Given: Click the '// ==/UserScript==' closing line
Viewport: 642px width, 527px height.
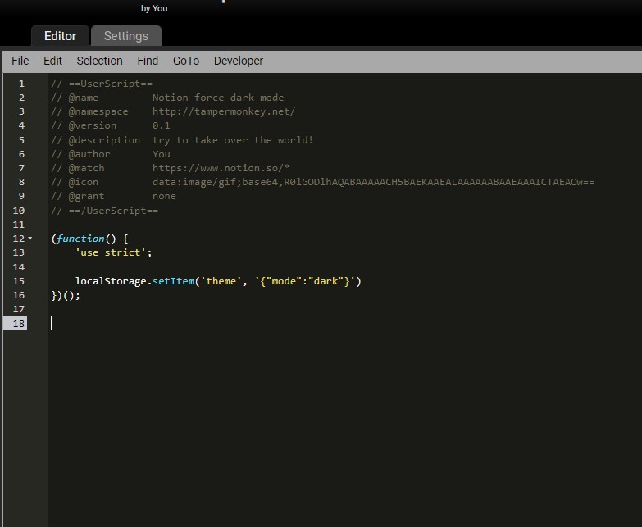Looking at the screenshot, I should pos(104,211).
